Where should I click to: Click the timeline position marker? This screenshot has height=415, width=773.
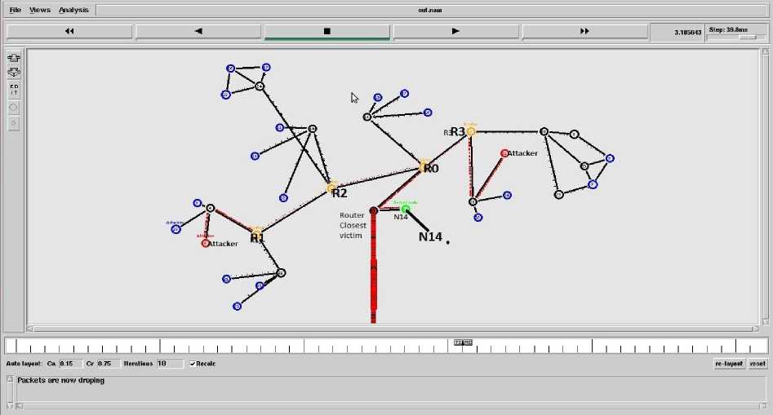click(x=463, y=342)
